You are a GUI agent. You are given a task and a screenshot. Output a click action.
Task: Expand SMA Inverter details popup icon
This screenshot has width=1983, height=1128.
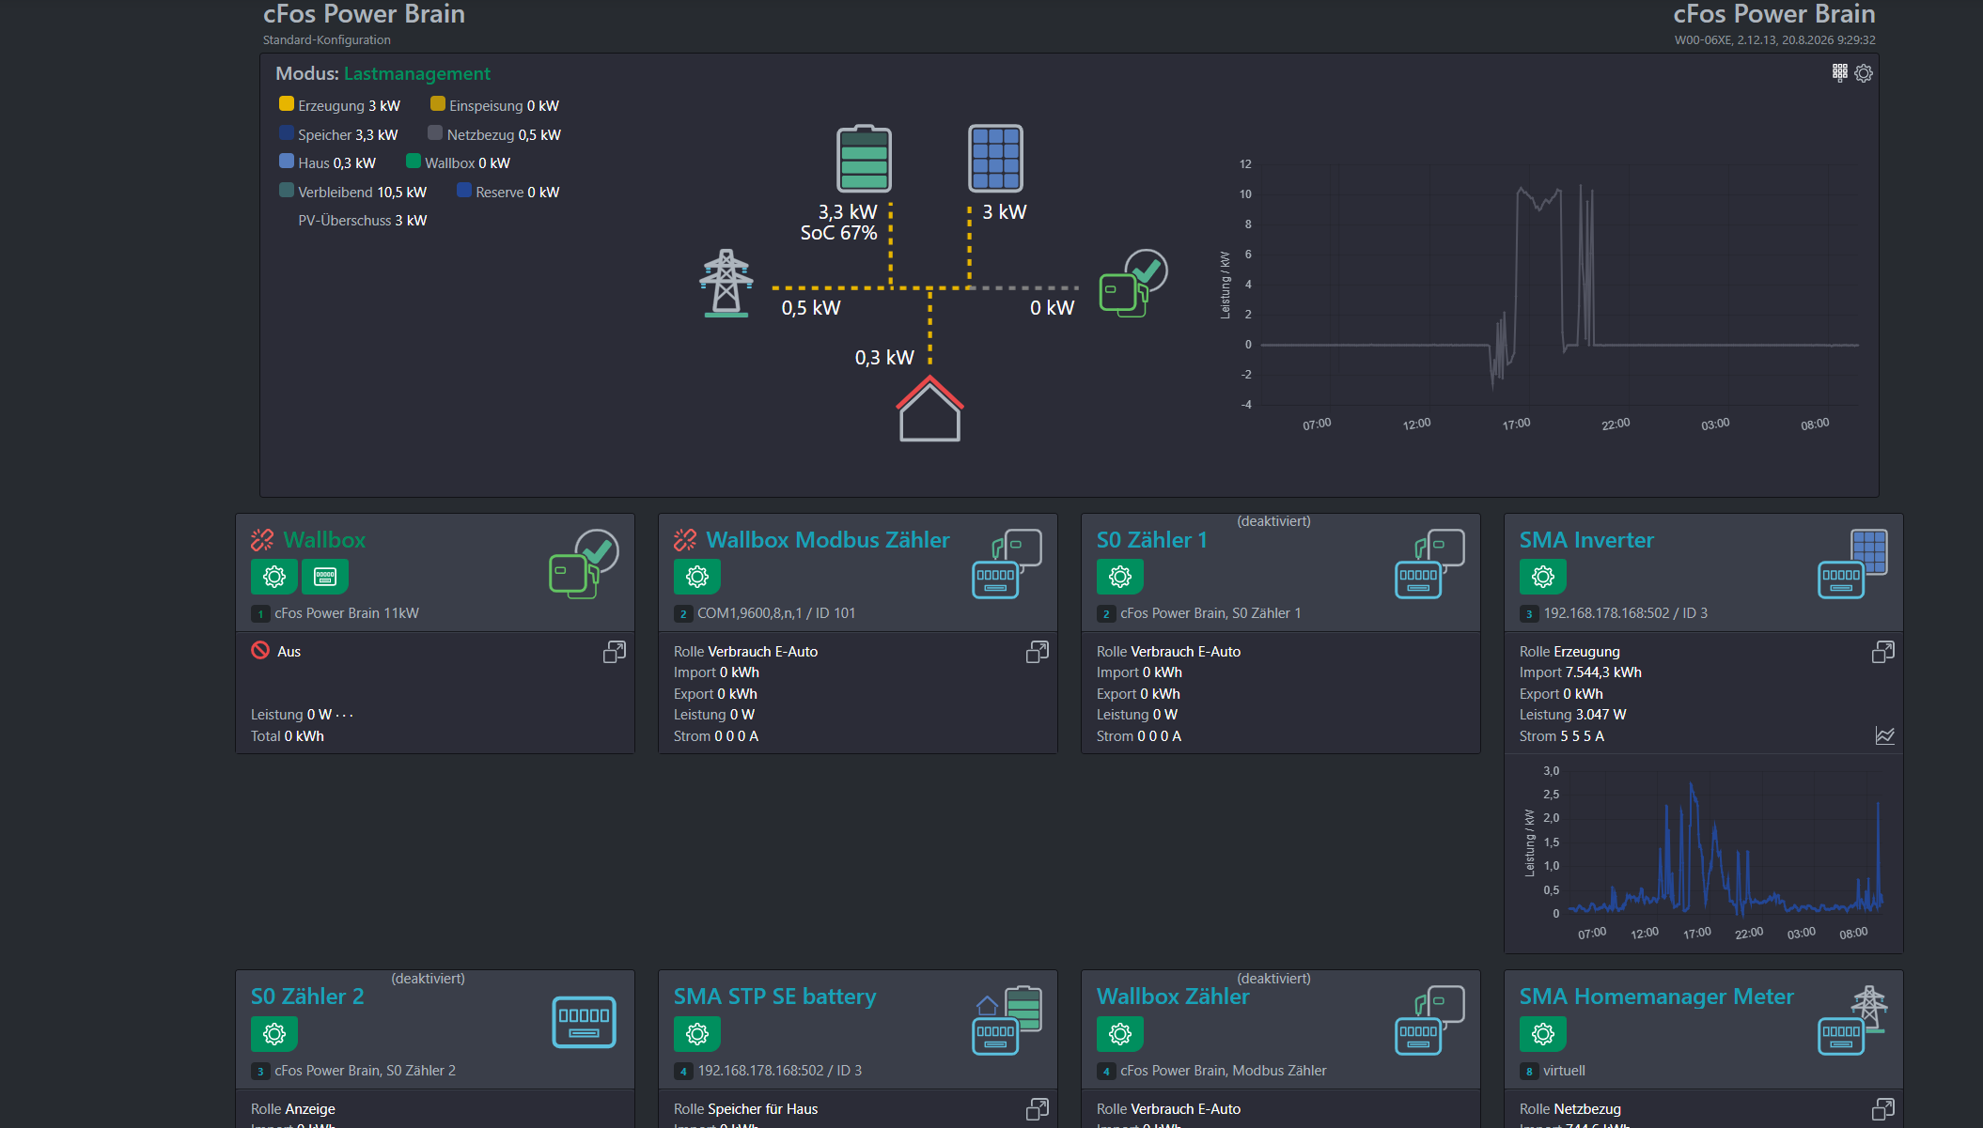point(1883,652)
